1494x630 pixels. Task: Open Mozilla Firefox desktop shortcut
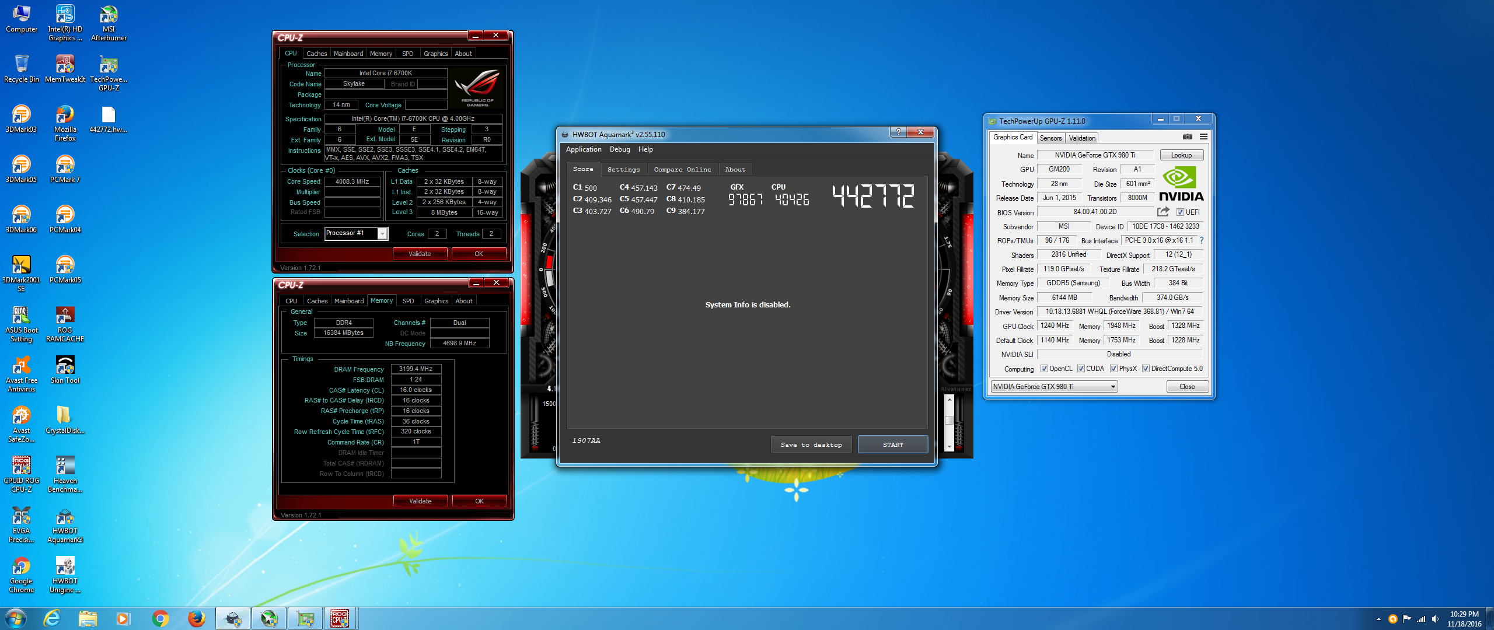point(65,124)
